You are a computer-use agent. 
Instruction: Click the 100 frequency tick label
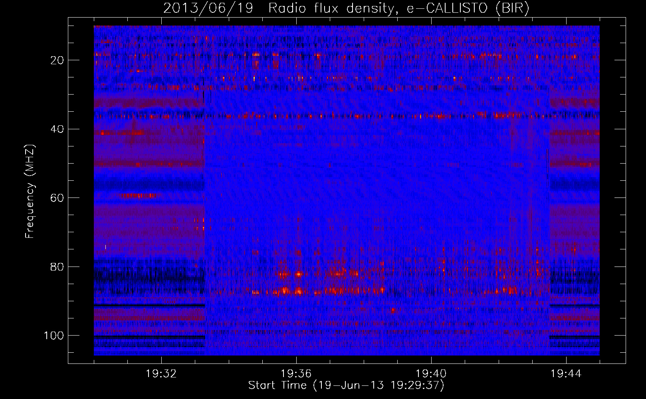pyautogui.click(x=54, y=336)
